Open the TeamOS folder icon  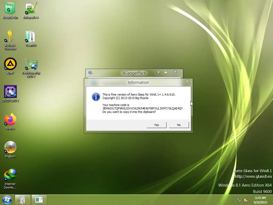31,38
